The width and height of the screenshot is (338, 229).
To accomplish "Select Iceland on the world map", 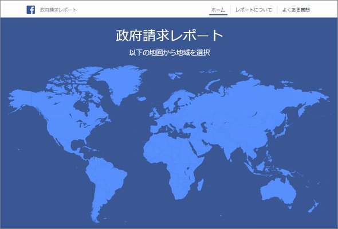I will click(142, 99).
